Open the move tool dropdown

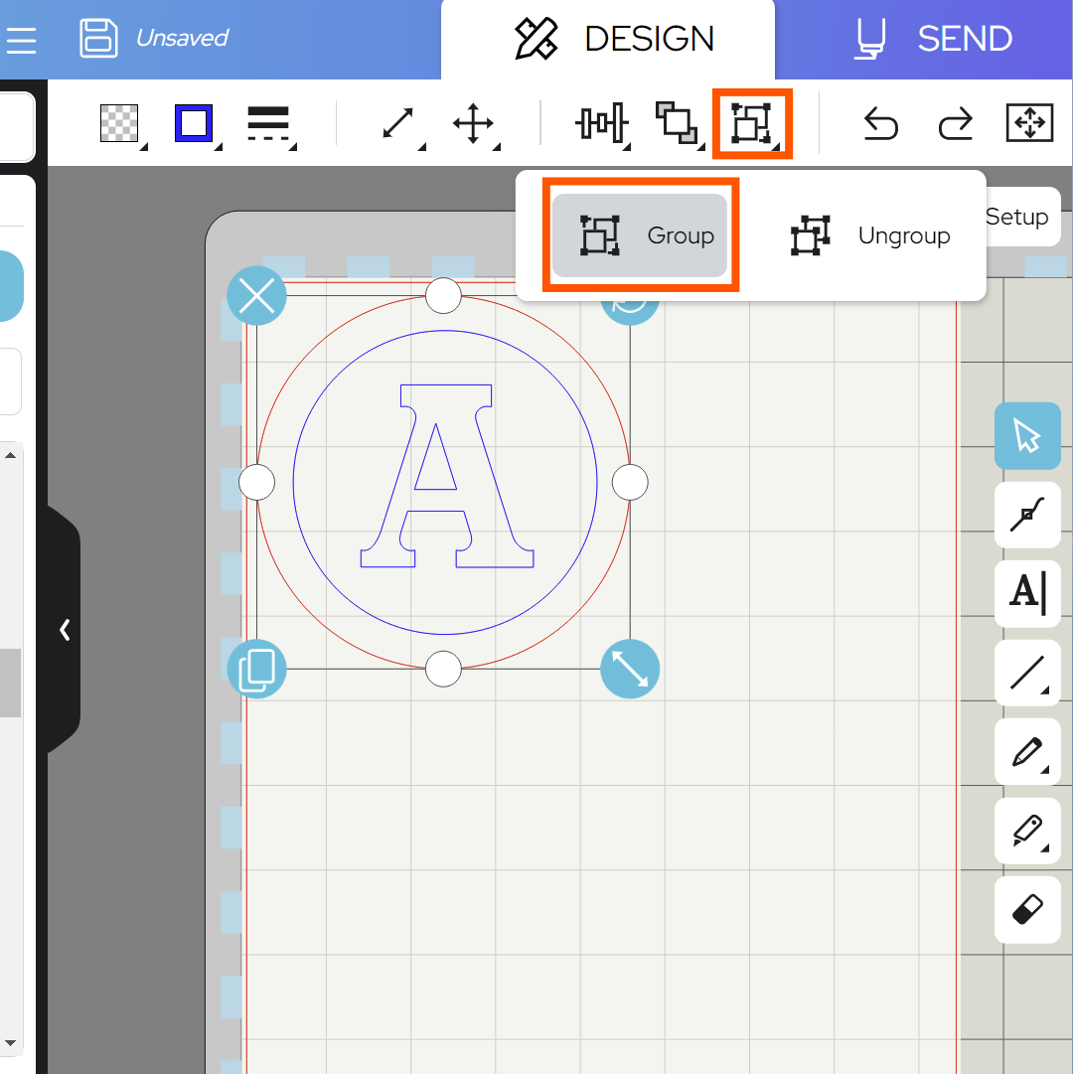coord(473,123)
